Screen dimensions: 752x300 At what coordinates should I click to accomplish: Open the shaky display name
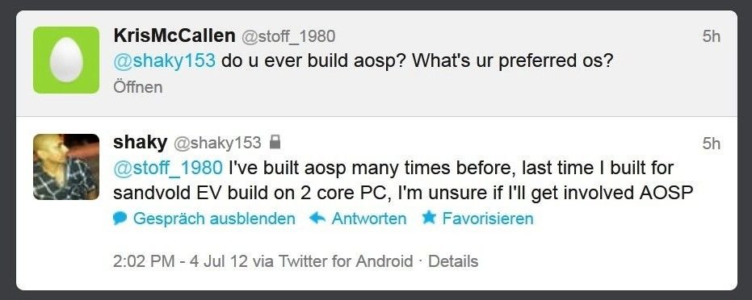coord(140,143)
